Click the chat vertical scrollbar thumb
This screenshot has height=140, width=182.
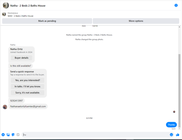tap(179, 91)
